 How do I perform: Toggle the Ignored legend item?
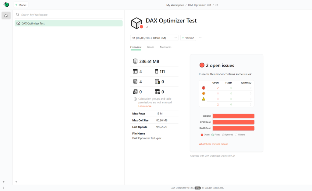click(228, 135)
